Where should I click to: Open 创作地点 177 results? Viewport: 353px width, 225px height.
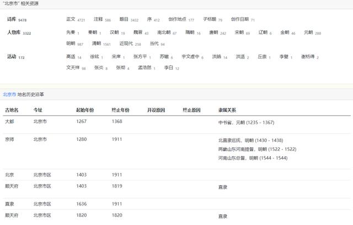pyautogui.click(x=181, y=19)
